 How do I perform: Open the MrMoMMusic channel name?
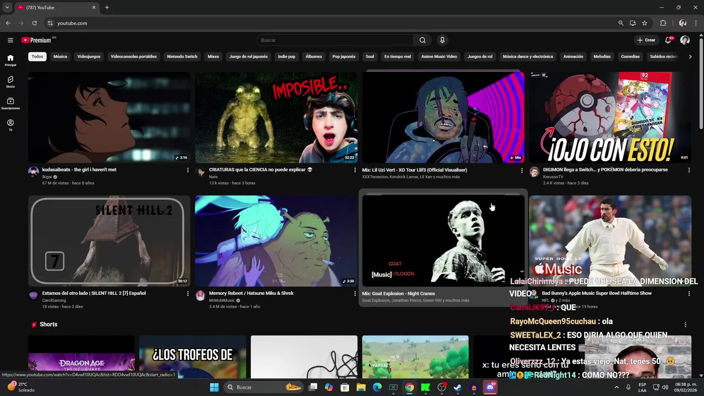click(x=222, y=300)
